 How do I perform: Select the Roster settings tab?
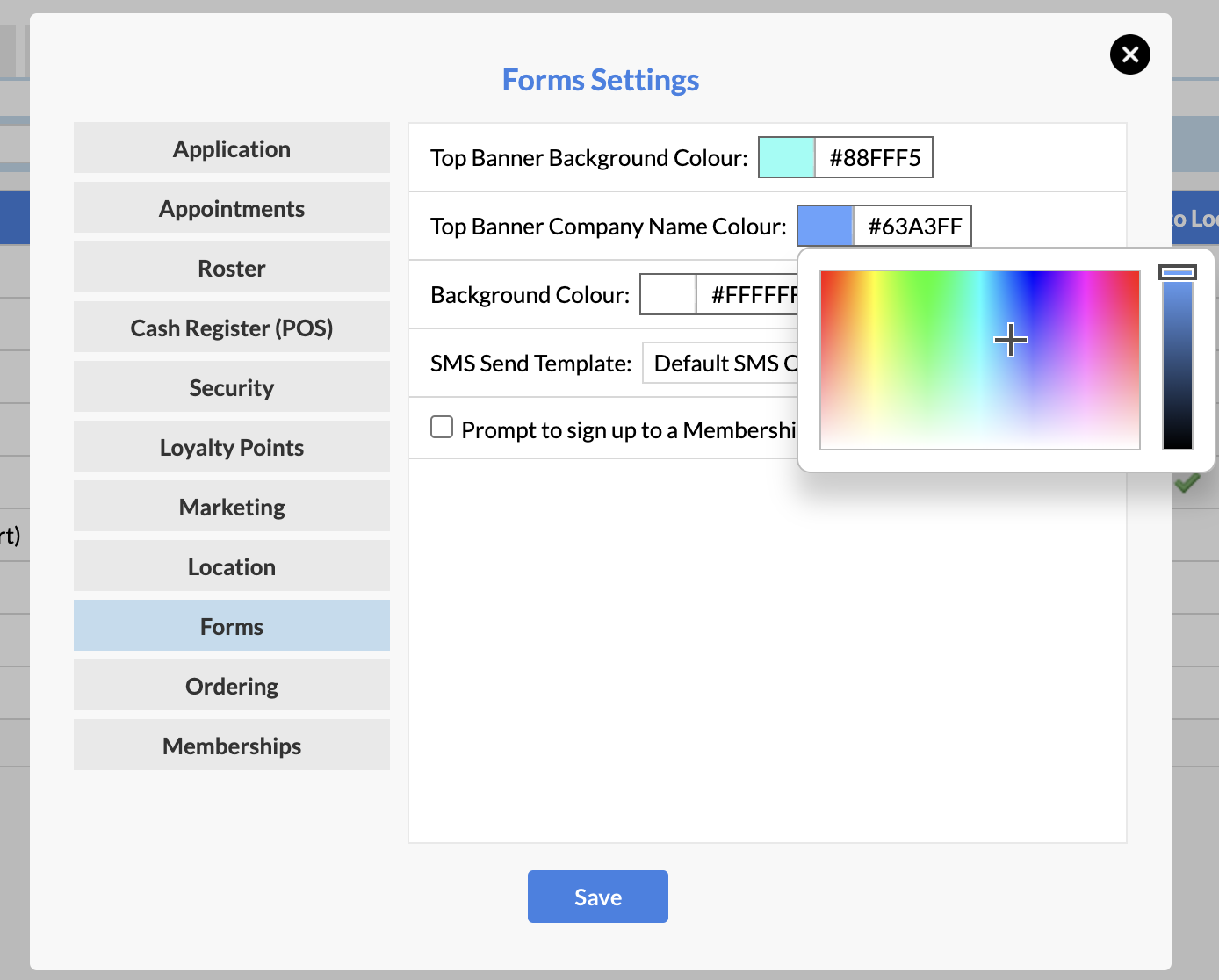232,268
